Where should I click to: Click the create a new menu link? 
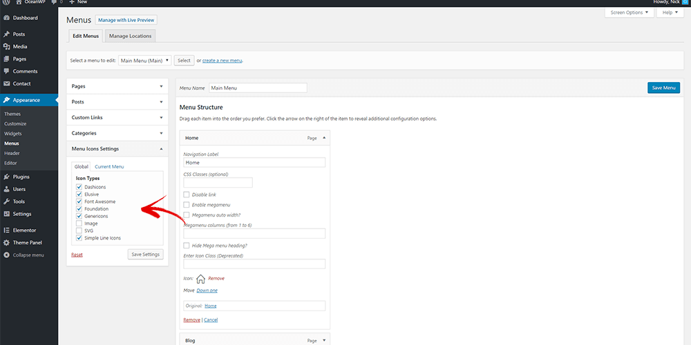(x=222, y=61)
